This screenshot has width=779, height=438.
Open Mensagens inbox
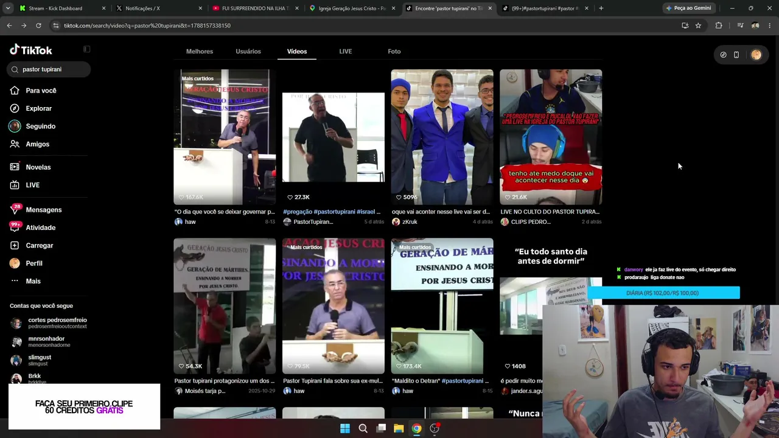(x=43, y=210)
